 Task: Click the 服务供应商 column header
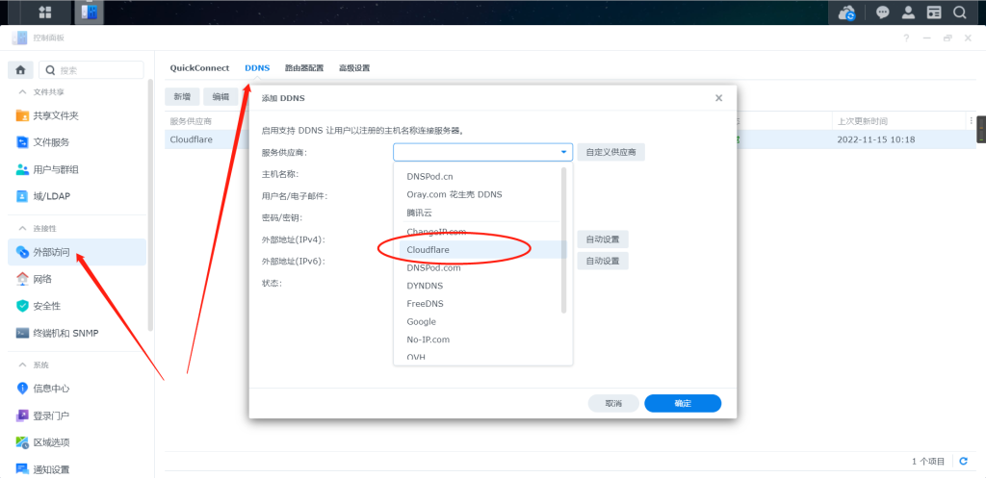point(192,121)
